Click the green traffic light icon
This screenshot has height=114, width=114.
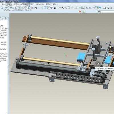pyautogui.click(x=84, y=12)
